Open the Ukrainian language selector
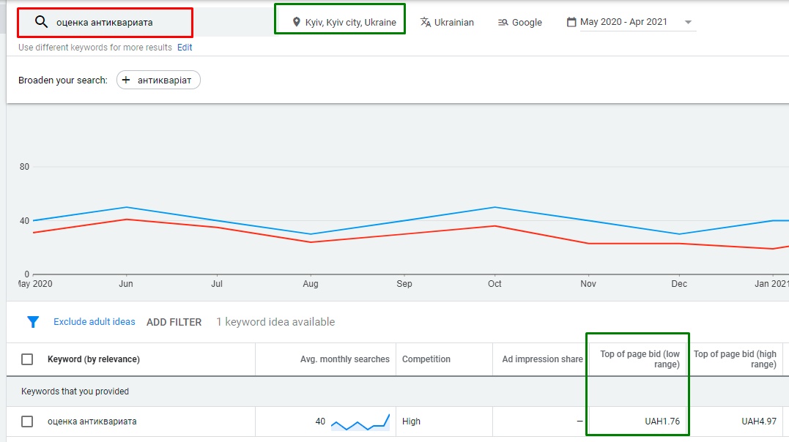The image size is (789, 442). click(453, 22)
